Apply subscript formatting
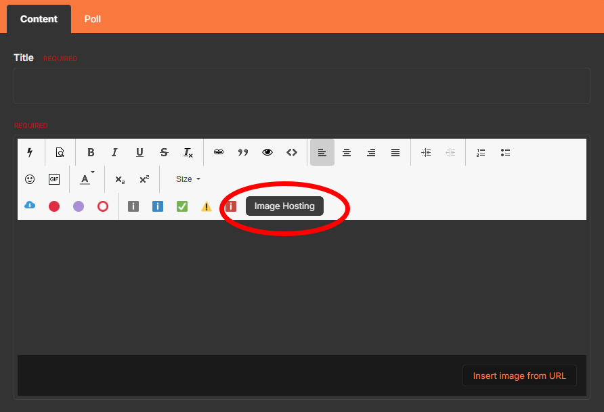604x412 pixels. point(120,180)
